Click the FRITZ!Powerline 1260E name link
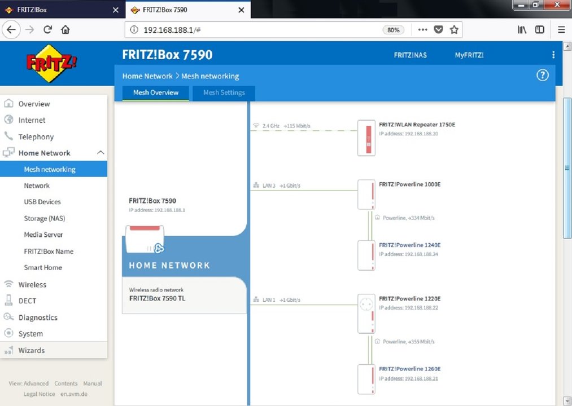Image resolution: width=572 pixels, height=406 pixels. (x=410, y=369)
